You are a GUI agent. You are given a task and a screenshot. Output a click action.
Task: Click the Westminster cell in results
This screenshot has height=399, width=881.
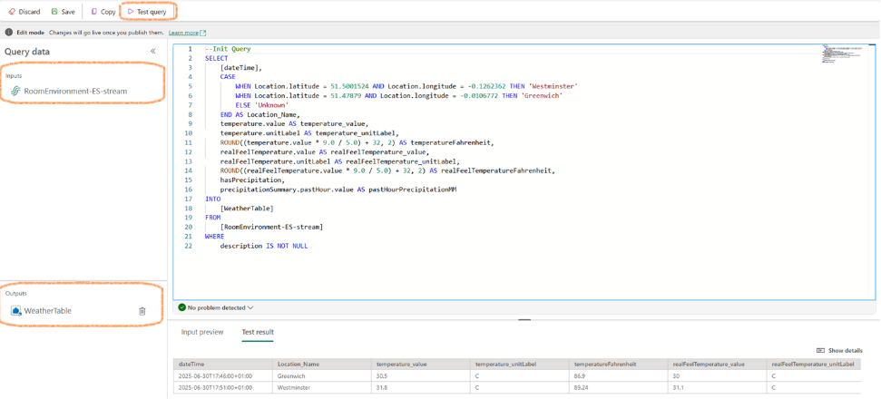click(x=322, y=387)
